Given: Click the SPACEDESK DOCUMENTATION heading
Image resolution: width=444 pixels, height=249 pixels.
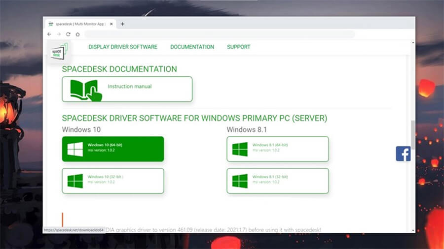Looking at the screenshot, I should [119, 69].
